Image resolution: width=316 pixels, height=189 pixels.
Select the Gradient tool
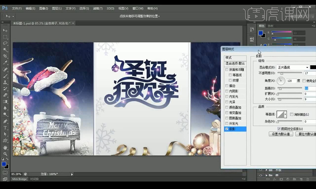coord(5,102)
